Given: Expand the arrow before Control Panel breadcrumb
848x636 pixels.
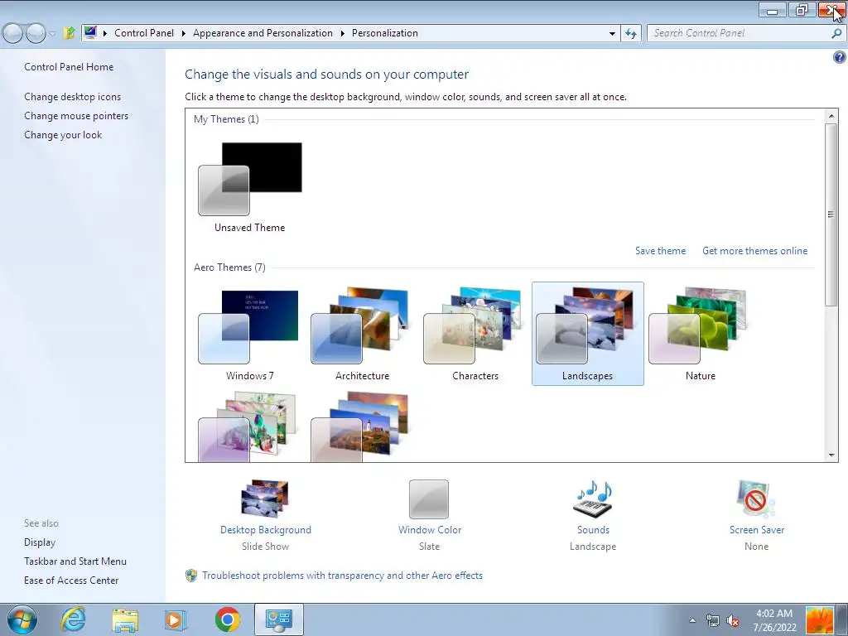Looking at the screenshot, I should point(105,33).
